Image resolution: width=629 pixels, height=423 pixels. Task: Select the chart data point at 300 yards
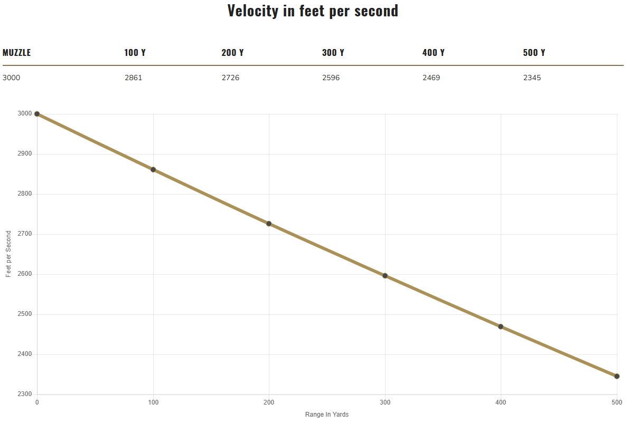click(385, 276)
